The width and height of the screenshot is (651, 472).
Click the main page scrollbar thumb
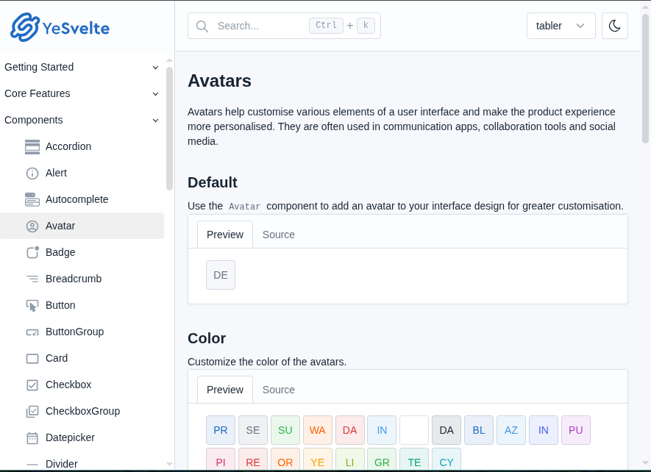646,79
